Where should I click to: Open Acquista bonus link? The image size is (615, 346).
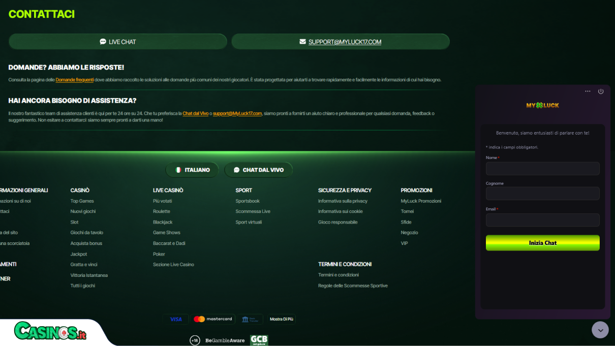click(x=86, y=243)
